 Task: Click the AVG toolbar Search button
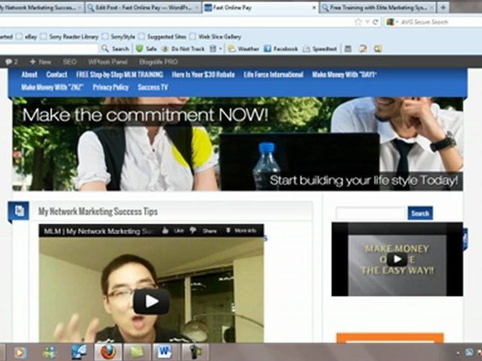tap(115, 49)
